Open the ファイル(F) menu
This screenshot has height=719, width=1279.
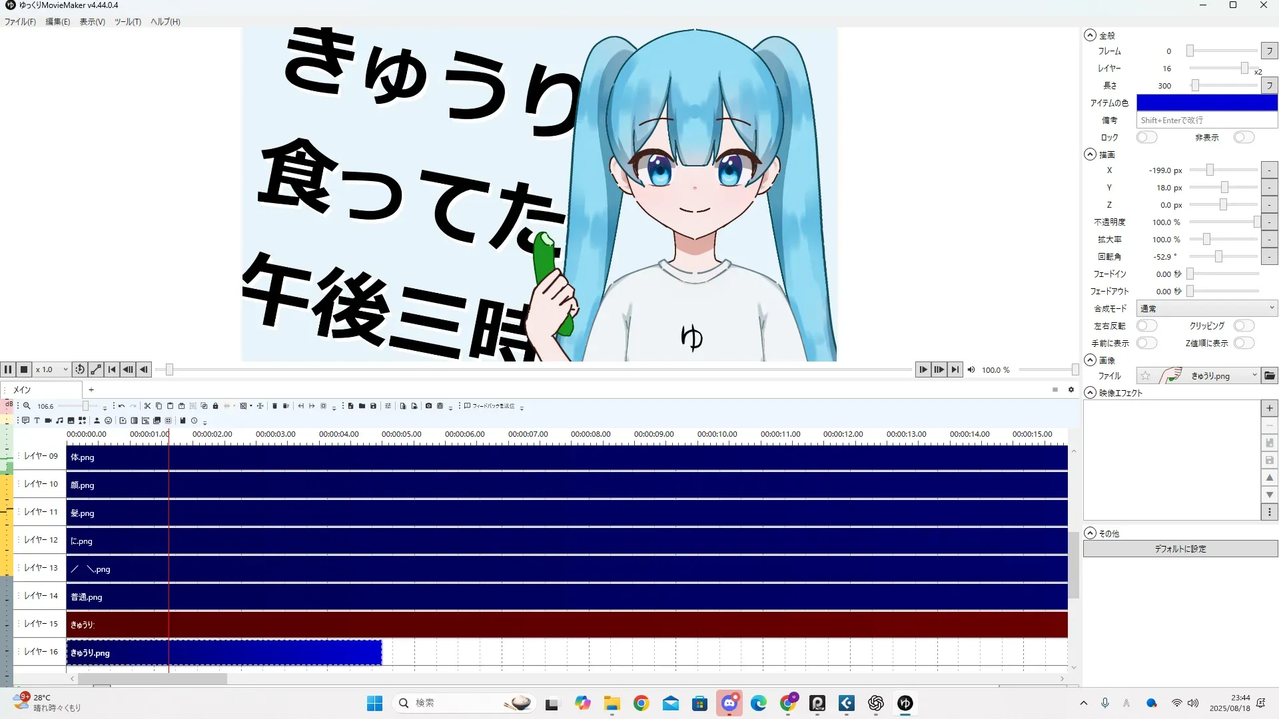20,22
